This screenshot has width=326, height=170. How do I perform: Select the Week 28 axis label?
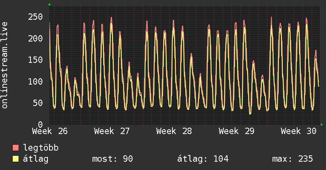click(174, 131)
